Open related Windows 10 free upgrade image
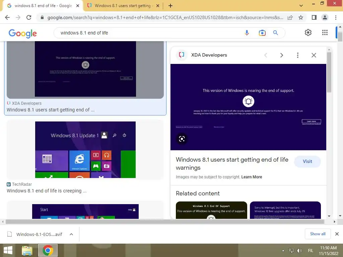This screenshot has width=343, height=257. click(285, 210)
